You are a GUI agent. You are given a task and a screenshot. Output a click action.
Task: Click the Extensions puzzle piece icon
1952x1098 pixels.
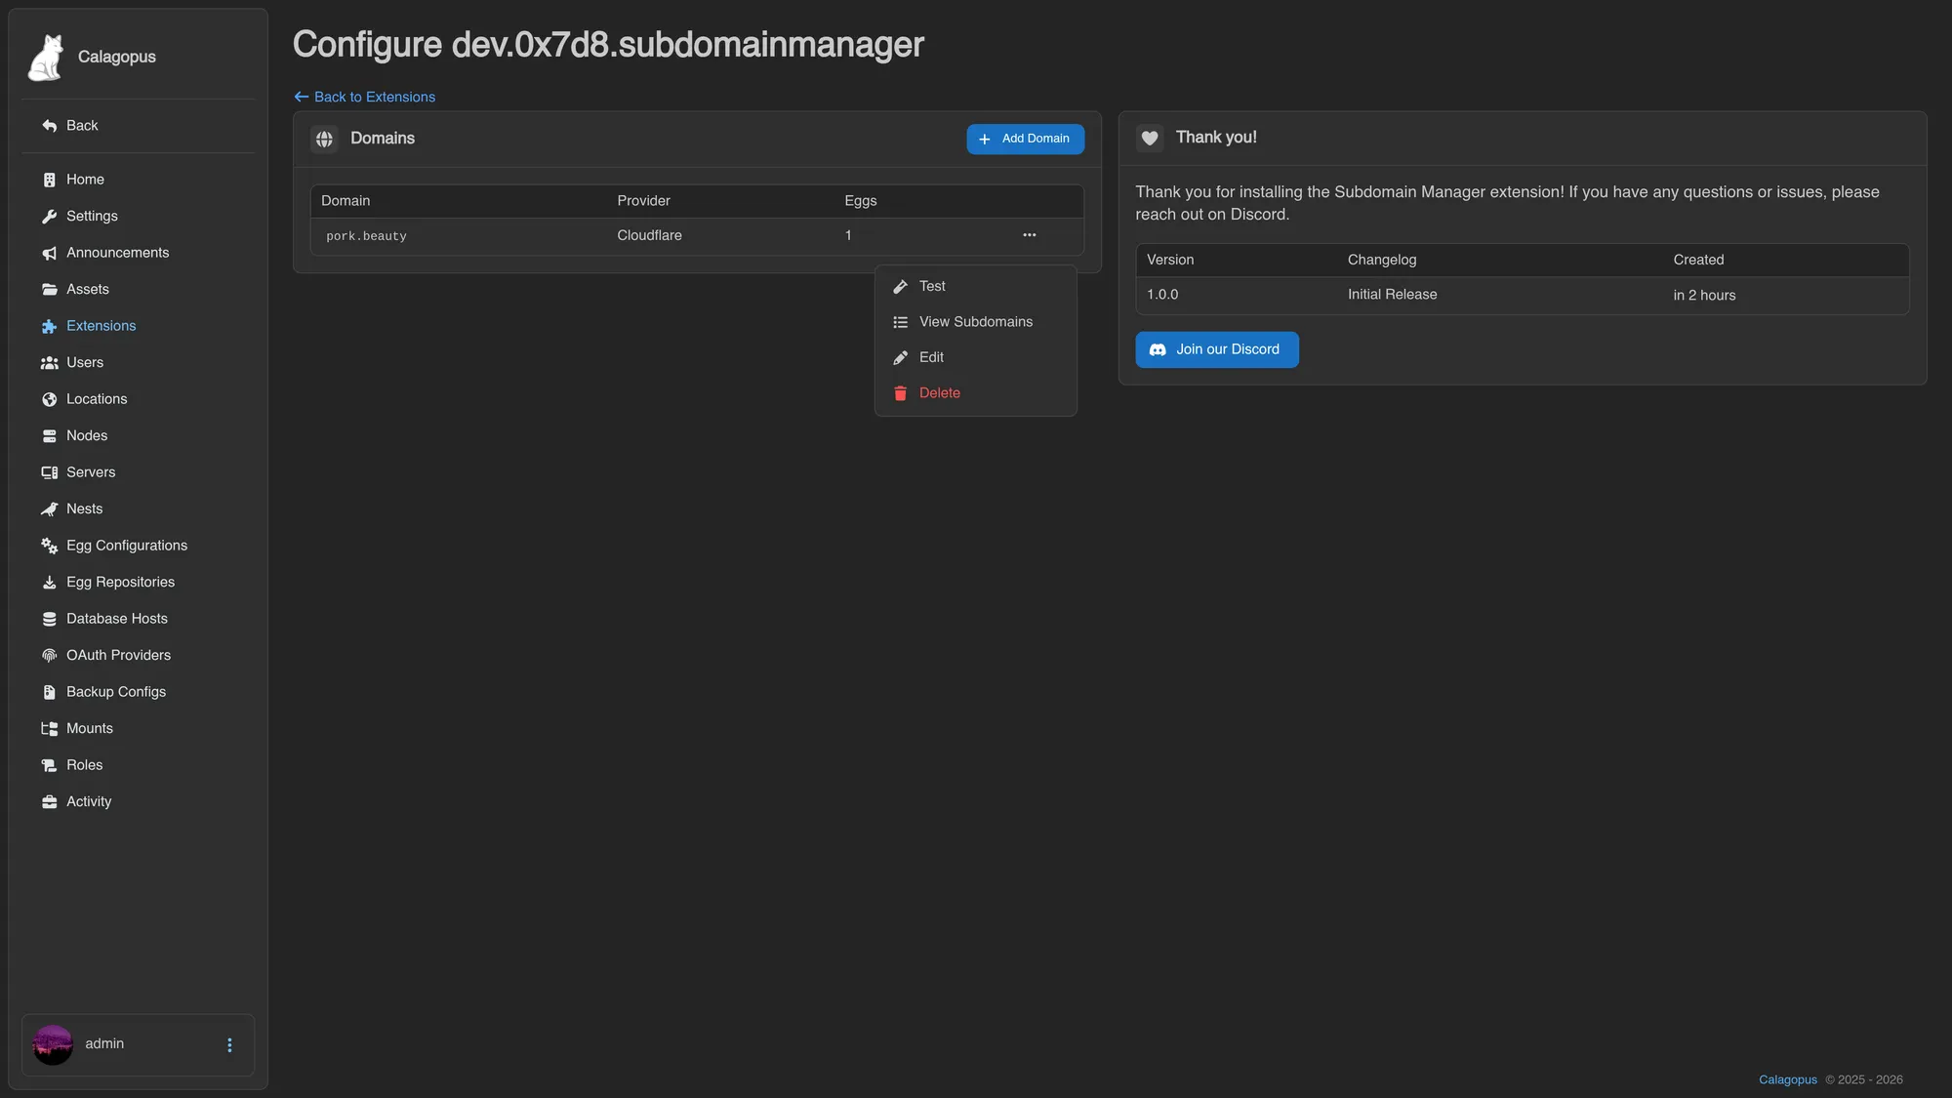click(50, 326)
